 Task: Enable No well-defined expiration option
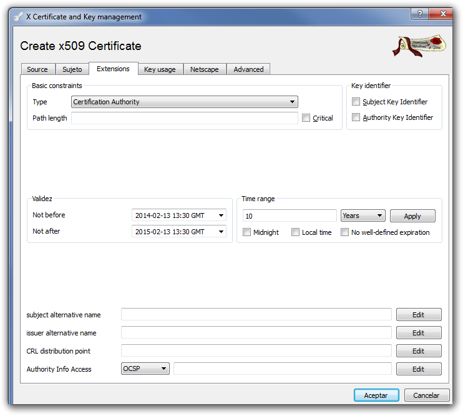point(344,232)
